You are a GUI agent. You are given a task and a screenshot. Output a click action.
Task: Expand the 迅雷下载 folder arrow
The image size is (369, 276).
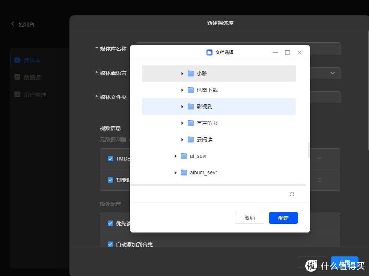tap(182, 90)
